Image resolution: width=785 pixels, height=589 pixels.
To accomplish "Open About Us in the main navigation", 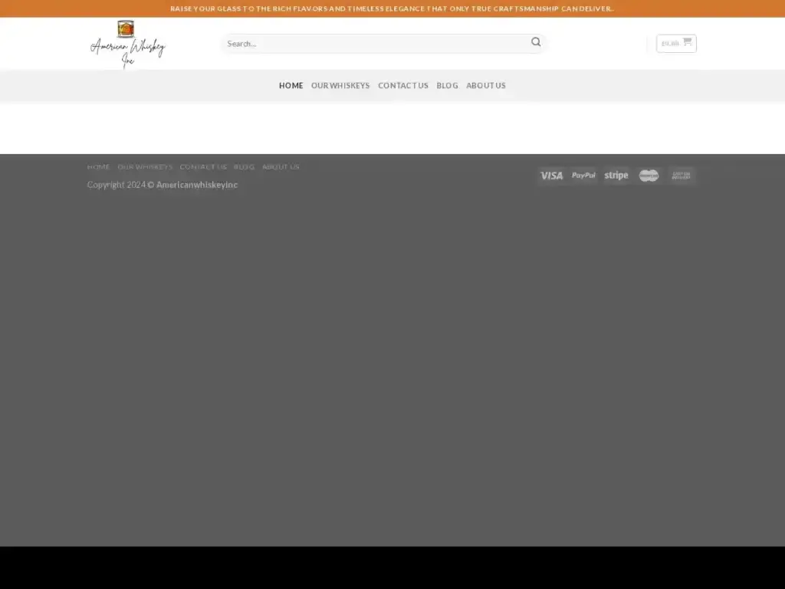I will pyautogui.click(x=486, y=86).
